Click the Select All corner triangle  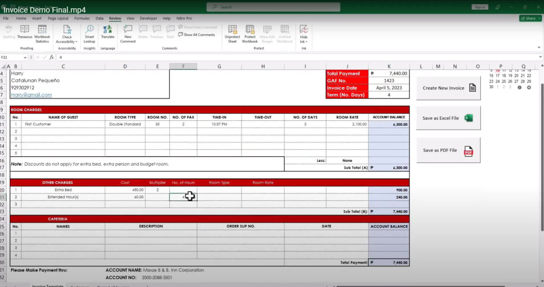pos(3,66)
